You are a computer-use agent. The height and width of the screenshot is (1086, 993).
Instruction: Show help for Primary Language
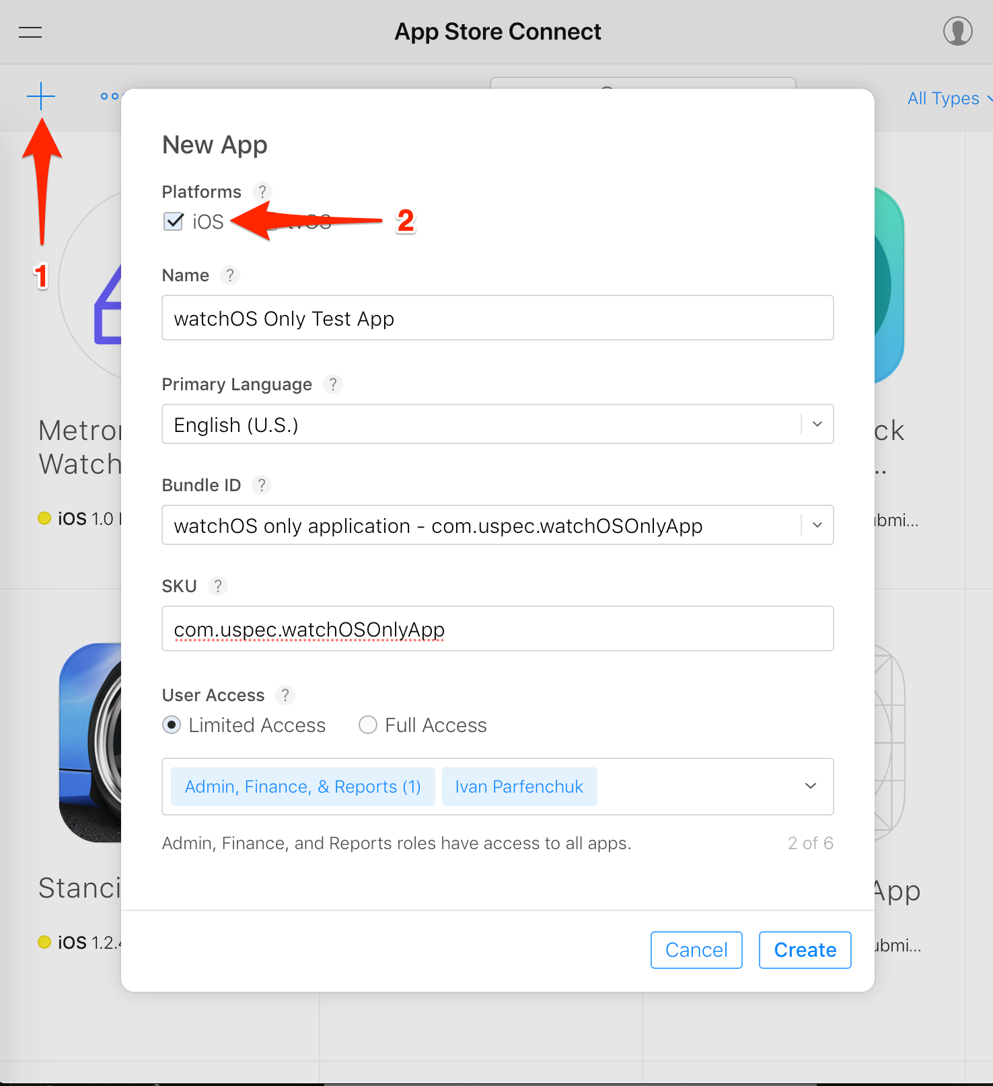(333, 384)
